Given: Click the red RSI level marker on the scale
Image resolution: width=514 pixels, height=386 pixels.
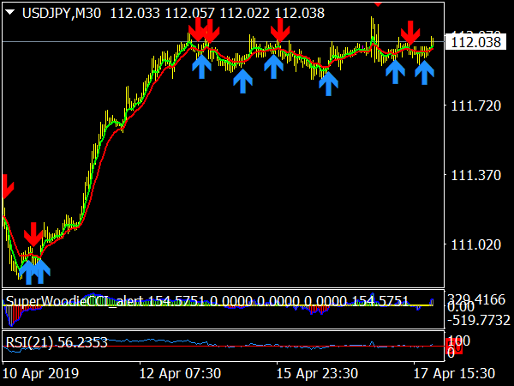Looking at the screenshot, I should click(x=454, y=347).
